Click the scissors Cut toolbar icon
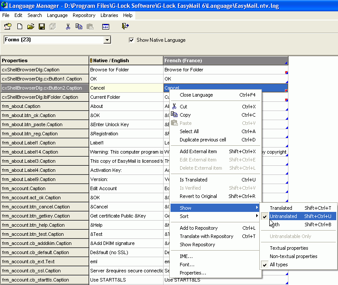 tap(68, 27)
